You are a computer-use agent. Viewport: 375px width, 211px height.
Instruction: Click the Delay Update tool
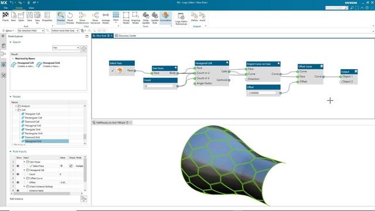pyautogui.click(x=146, y=18)
